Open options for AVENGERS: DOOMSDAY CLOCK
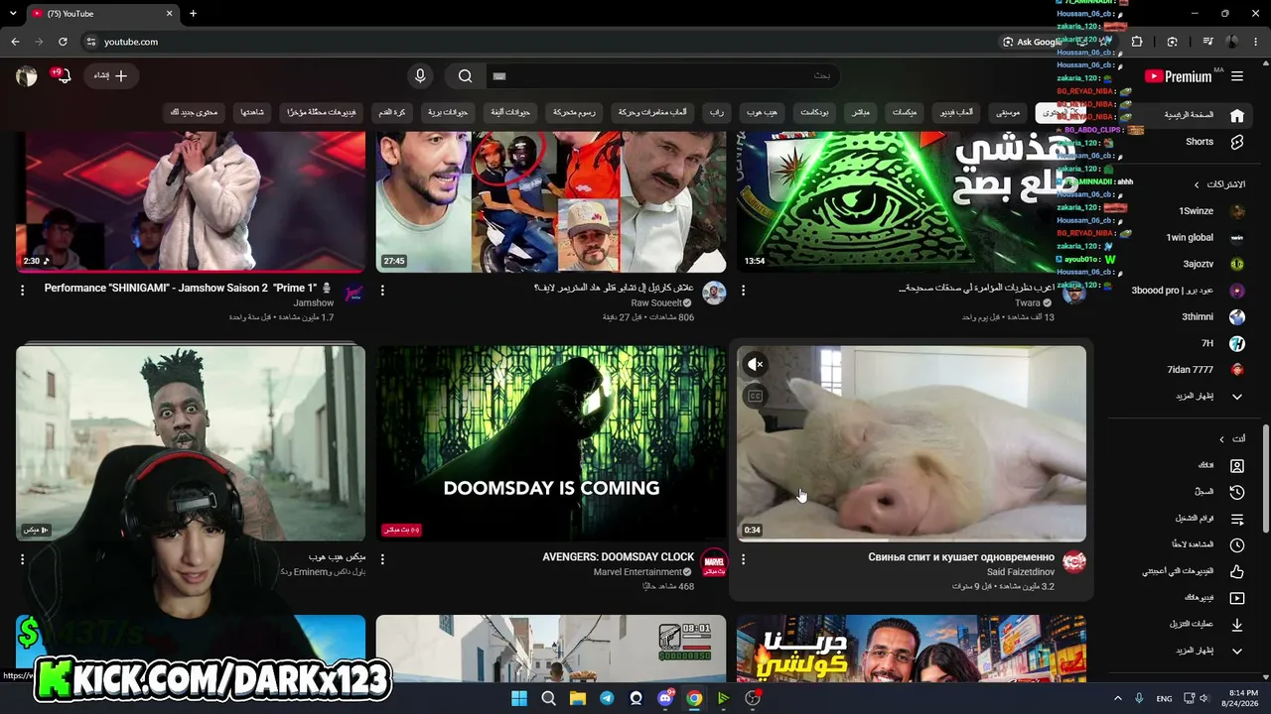1271x714 pixels. tap(382, 559)
